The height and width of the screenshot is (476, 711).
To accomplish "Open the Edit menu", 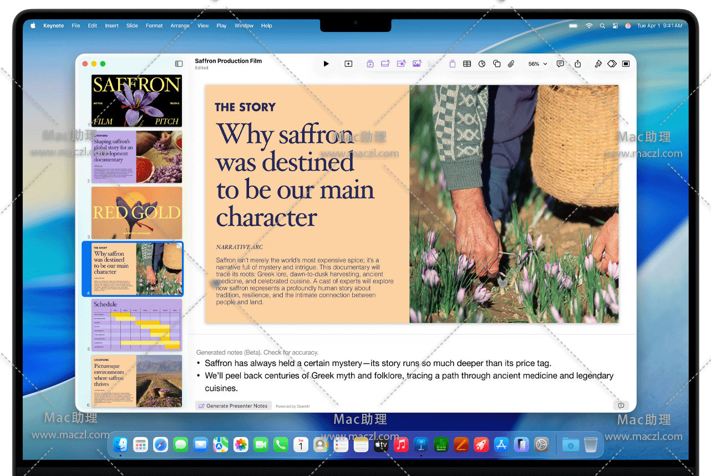I will 93,26.
